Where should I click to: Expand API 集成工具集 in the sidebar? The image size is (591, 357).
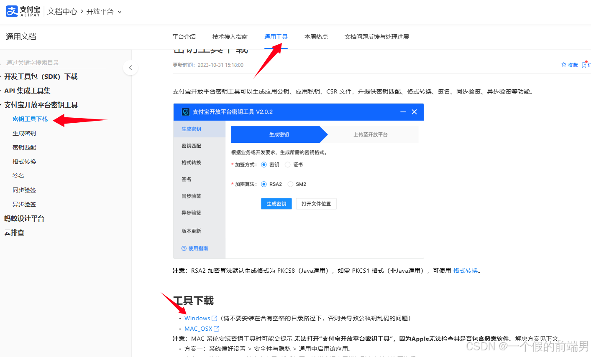point(27,91)
